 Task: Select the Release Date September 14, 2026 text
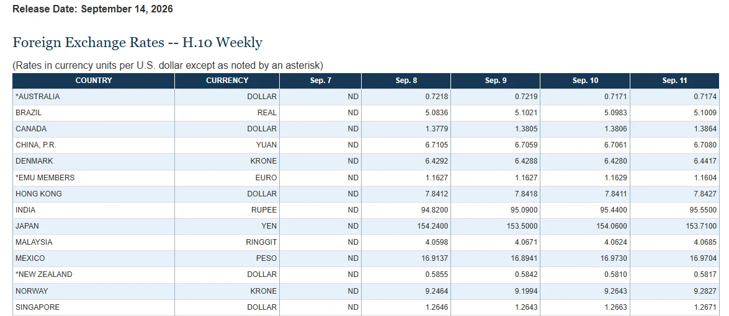92,9
